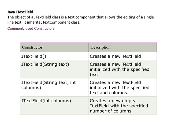The image size is (171, 128).
Task: Click the 'object of a JTextField class' paragraph line
Action: click(80, 17)
